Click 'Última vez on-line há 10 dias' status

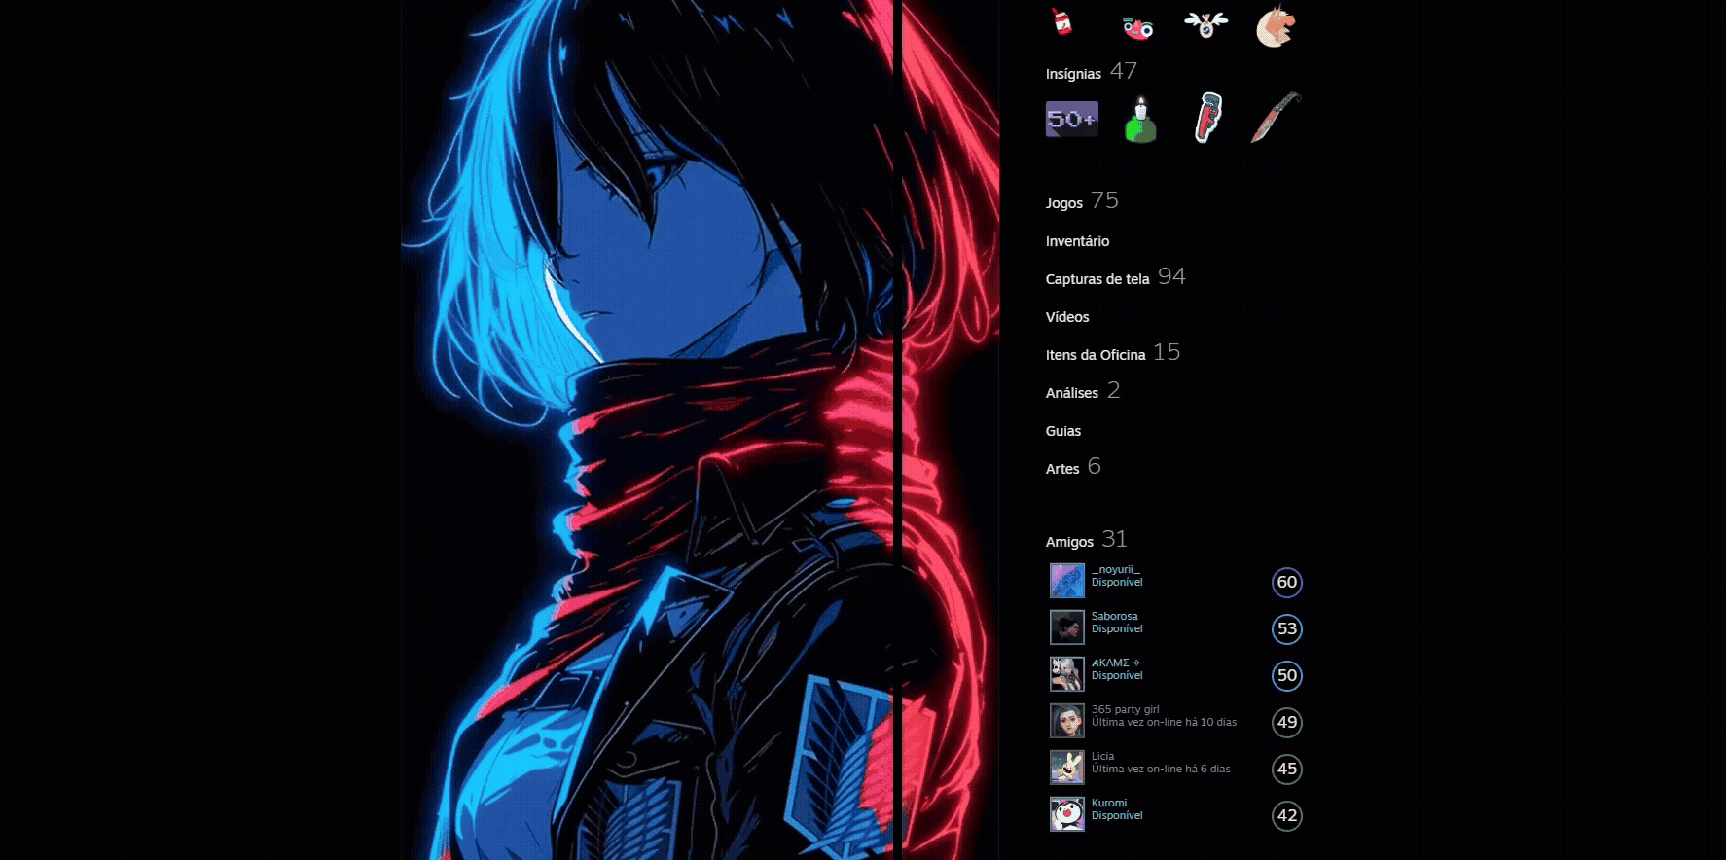coord(1164,723)
